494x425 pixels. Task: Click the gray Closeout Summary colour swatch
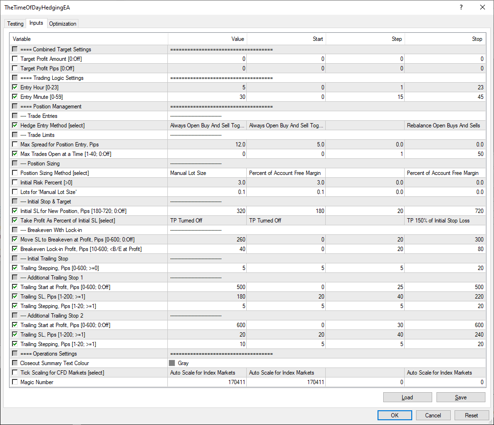click(172, 363)
